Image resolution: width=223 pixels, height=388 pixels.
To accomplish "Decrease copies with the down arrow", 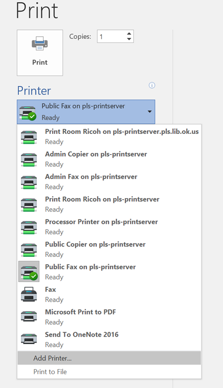I will (129, 39).
